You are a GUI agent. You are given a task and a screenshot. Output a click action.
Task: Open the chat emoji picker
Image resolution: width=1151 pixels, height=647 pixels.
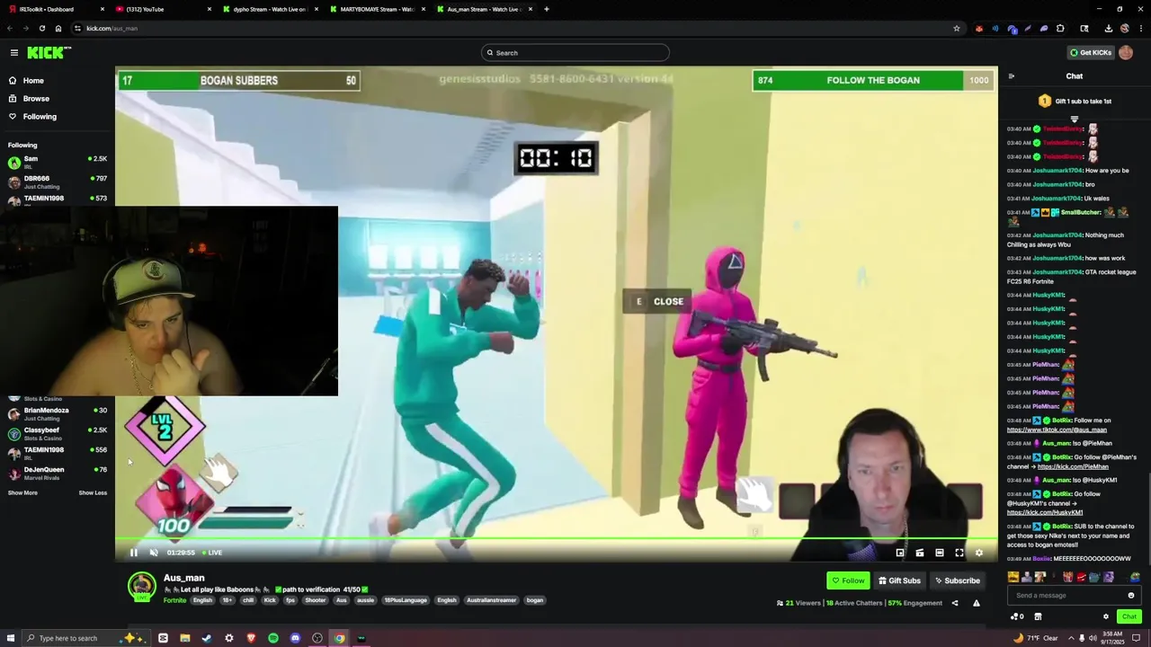(x=1131, y=595)
